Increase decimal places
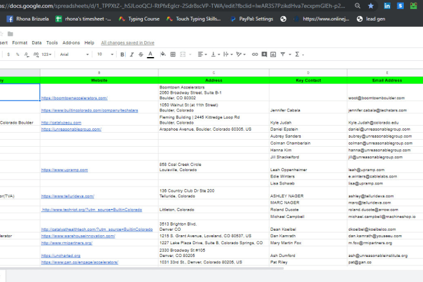Screen dimensions: 423x282 coord(36,54)
